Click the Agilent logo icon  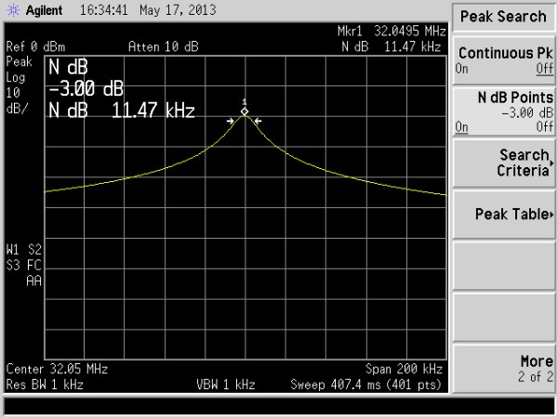(13, 10)
